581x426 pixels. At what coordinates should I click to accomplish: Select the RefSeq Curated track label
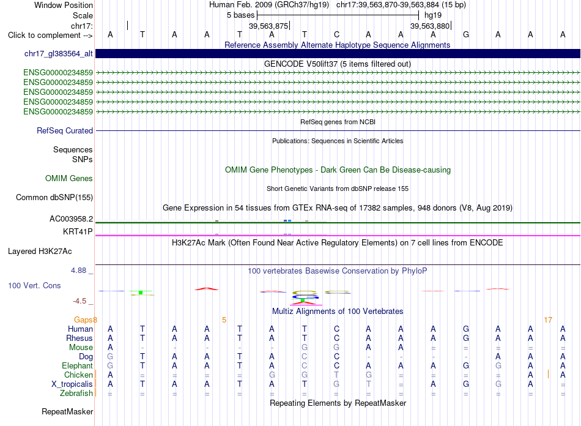click(65, 130)
